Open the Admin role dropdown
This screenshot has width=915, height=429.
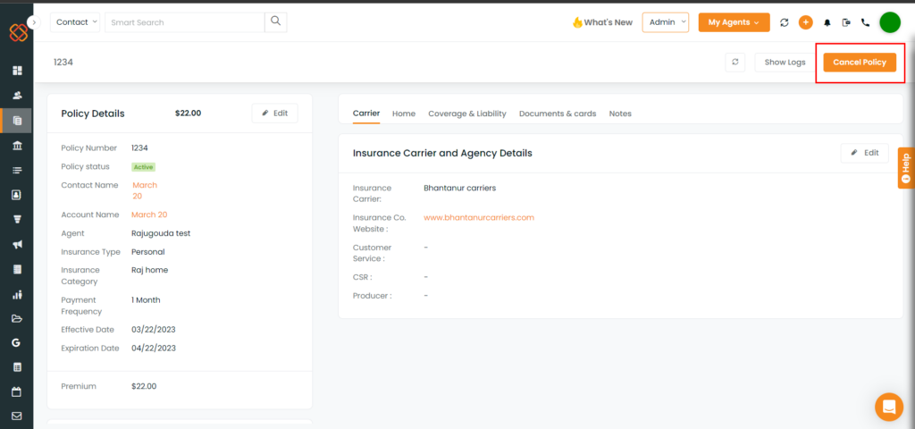tap(665, 22)
